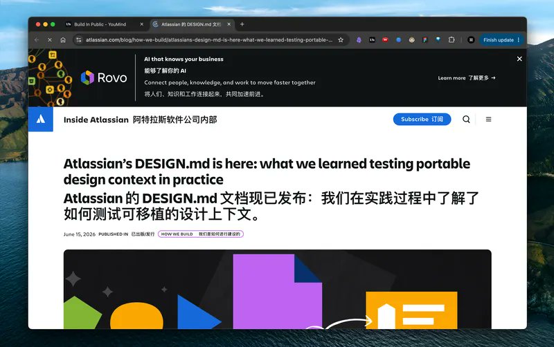Click the 'Connect people, knowledge, and work' banner text

click(x=230, y=82)
